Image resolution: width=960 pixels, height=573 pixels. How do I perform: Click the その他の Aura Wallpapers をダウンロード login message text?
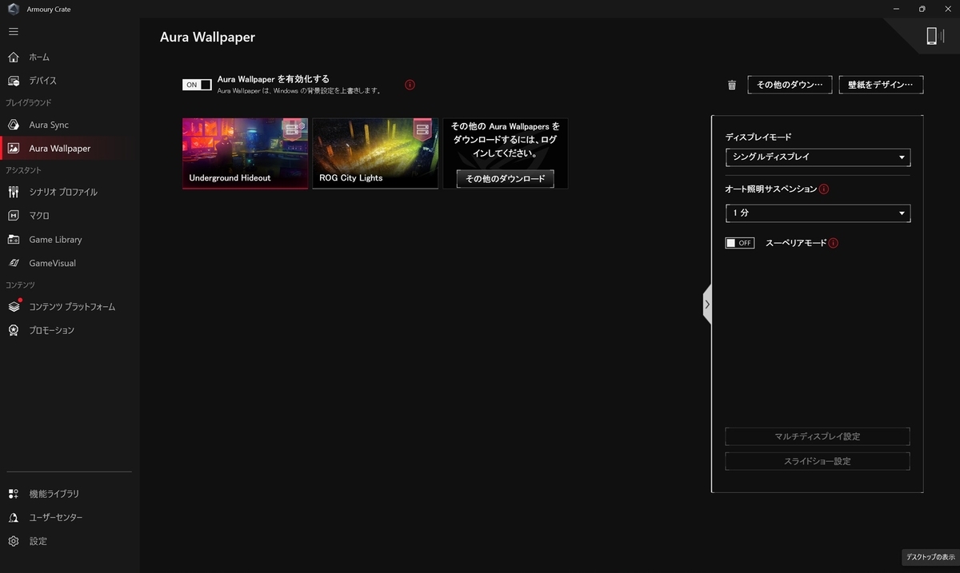(x=505, y=139)
